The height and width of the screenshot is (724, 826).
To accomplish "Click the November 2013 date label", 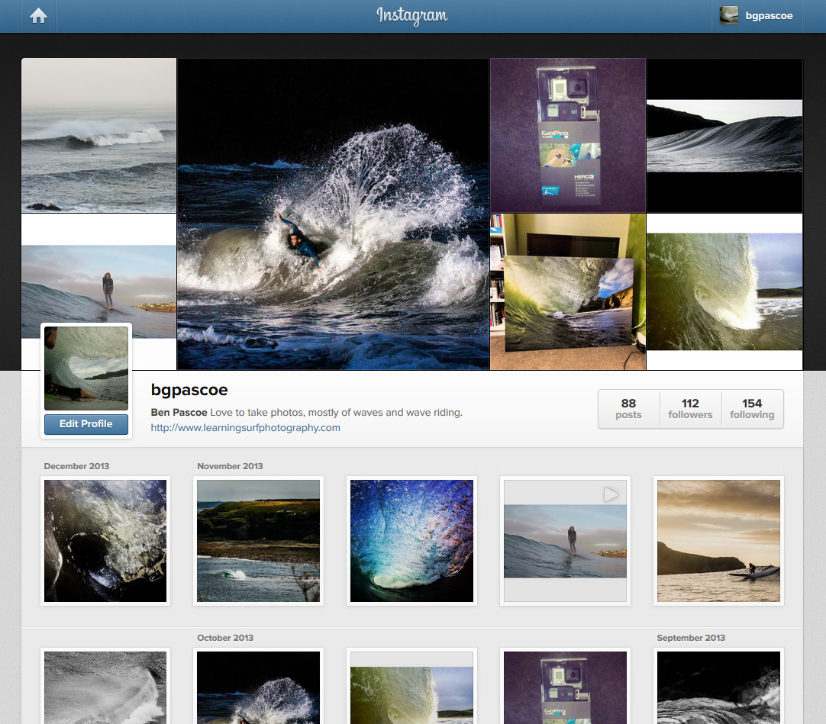I will point(230,466).
